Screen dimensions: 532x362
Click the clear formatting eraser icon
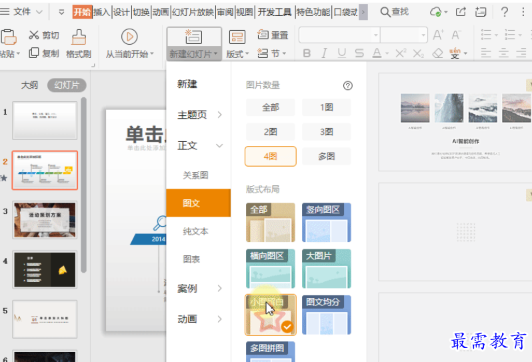click(438, 53)
